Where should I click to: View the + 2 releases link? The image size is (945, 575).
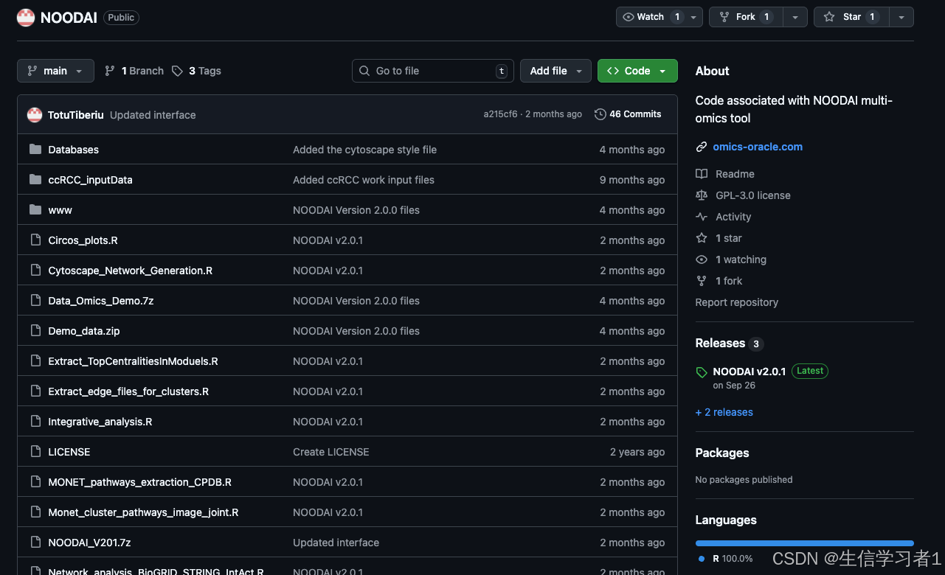click(724, 412)
